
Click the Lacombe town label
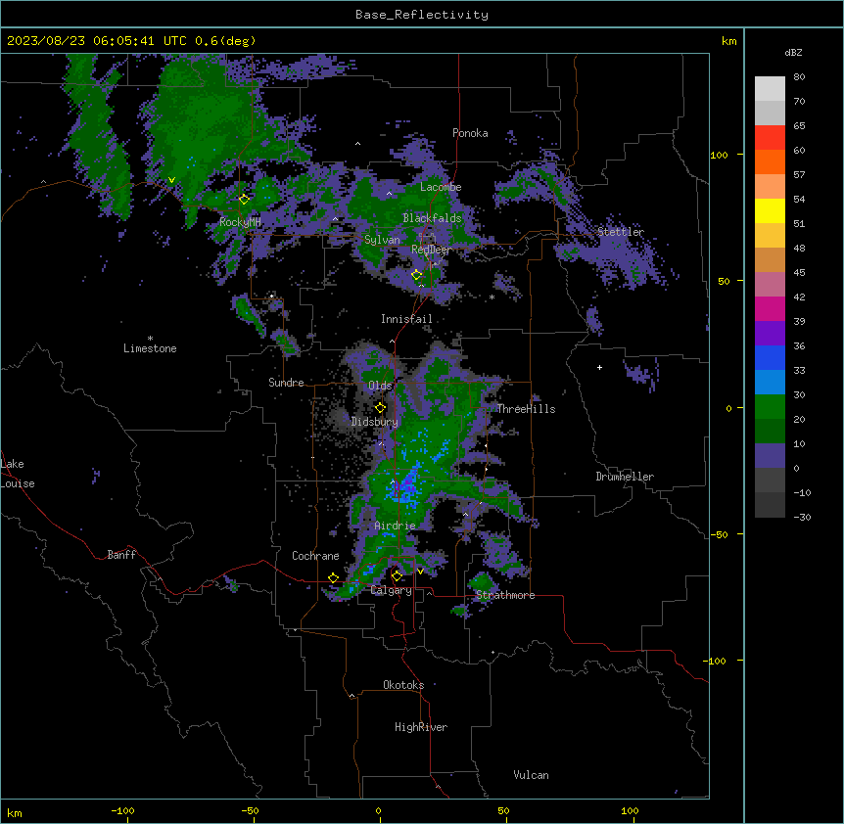[441, 187]
